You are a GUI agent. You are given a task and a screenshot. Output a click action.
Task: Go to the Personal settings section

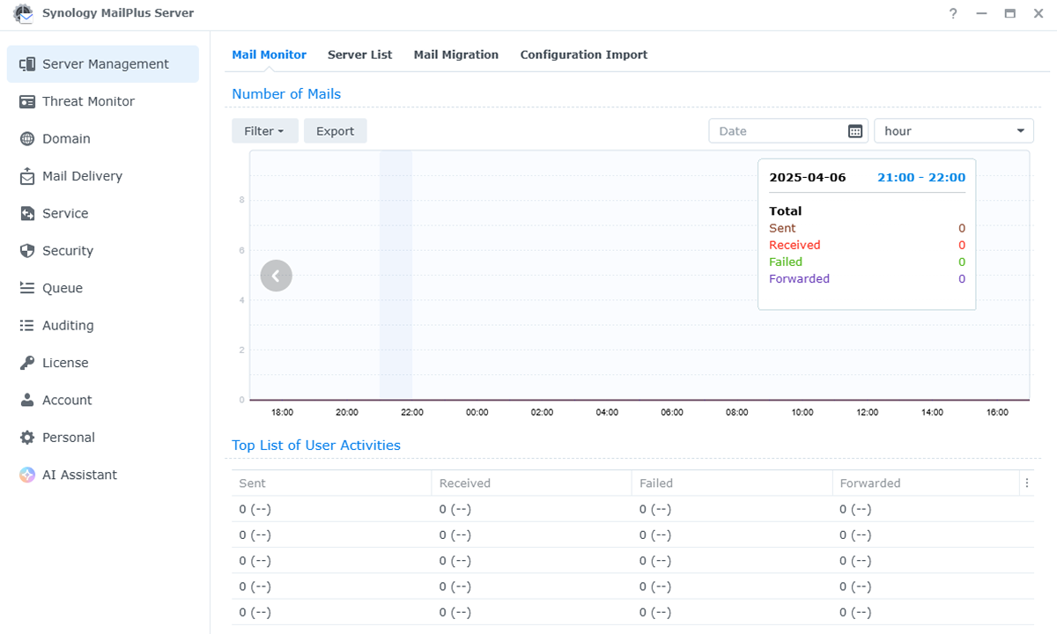70,437
